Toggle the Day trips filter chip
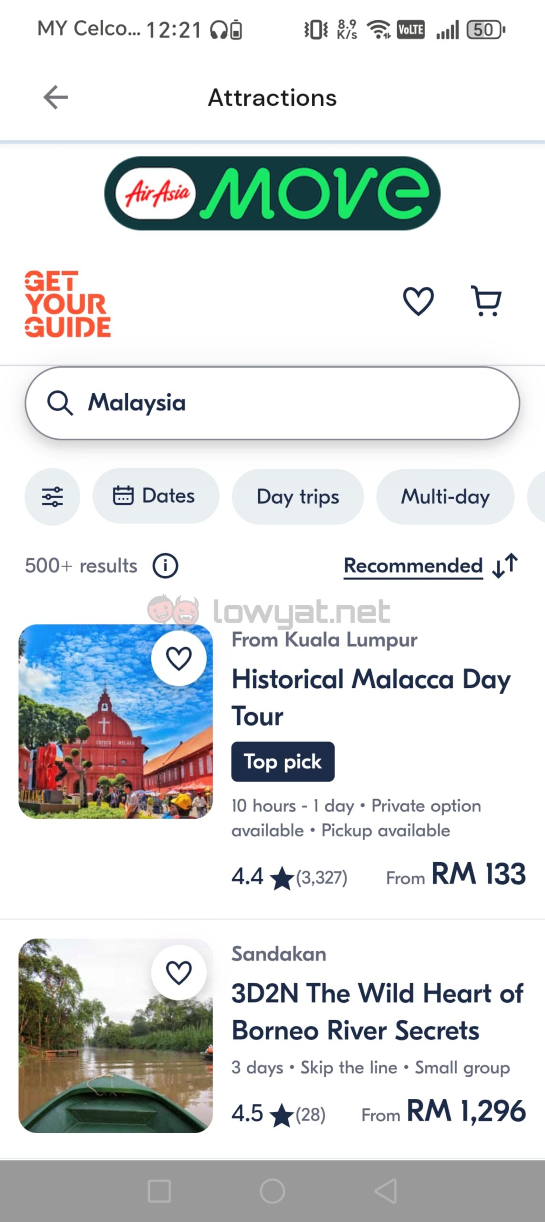The image size is (545, 1222). click(298, 497)
